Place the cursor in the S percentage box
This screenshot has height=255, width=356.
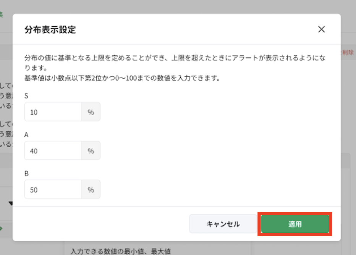(x=52, y=112)
